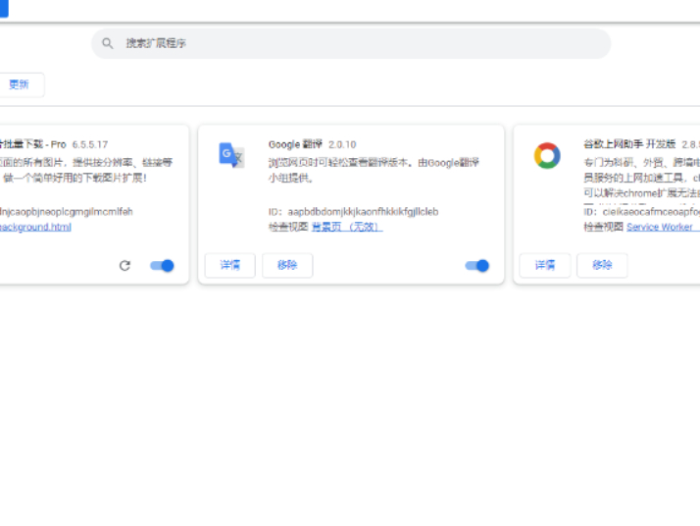Remove the Google Translate extension
The height and width of the screenshot is (526, 700).
[x=287, y=266]
